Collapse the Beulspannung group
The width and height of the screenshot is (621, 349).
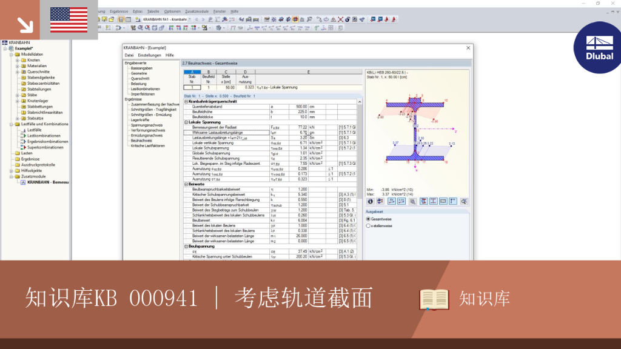[x=186, y=246]
